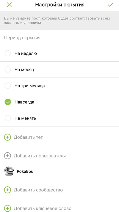Screen dimensions: 119x212
Task: Tap the Добавить тег label
Action: 28,137
